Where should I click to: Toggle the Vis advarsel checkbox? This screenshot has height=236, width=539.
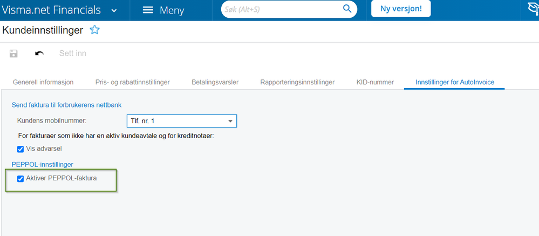click(x=21, y=149)
